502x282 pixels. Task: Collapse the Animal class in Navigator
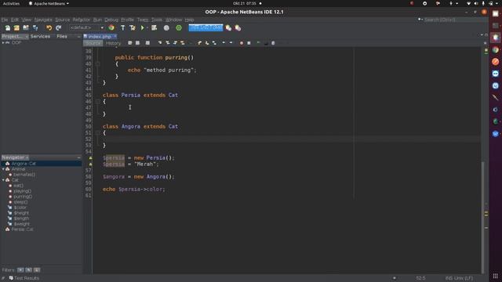coord(3,169)
